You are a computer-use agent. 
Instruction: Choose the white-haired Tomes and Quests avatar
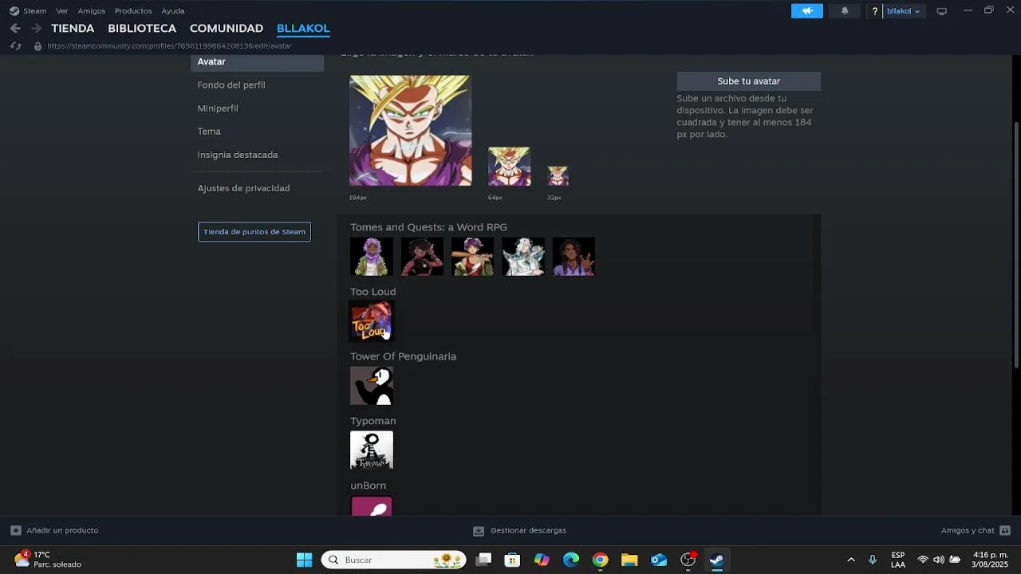coord(522,256)
